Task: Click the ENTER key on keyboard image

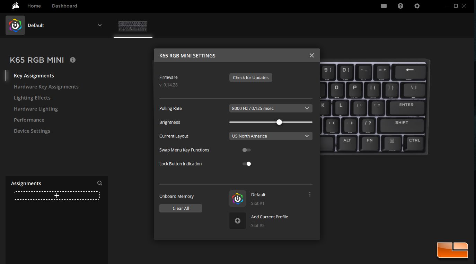Action: 406,107
